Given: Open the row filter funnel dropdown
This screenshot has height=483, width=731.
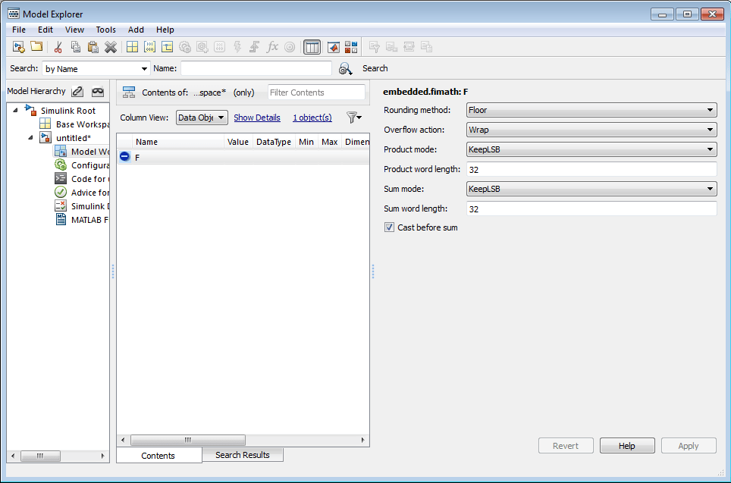Looking at the screenshot, I should coord(354,118).
